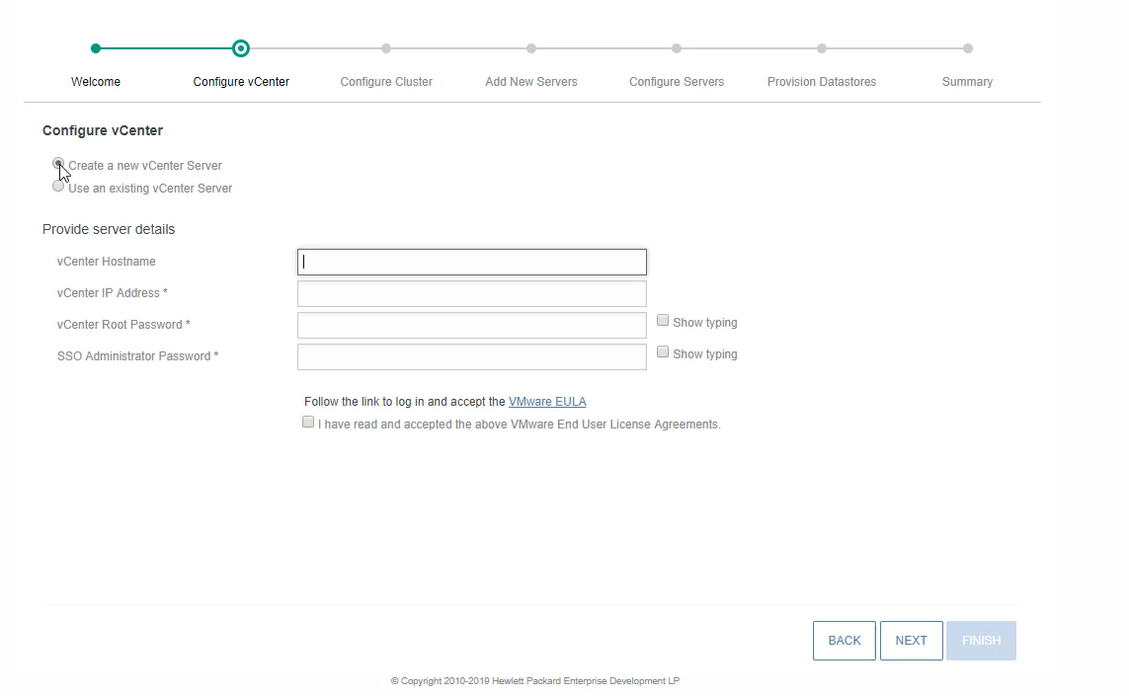1129x696 pixels.
Task: Click the Hewlett Packard Enterprise copyright text
Action: pyautogui.click(x=535, y=681)
